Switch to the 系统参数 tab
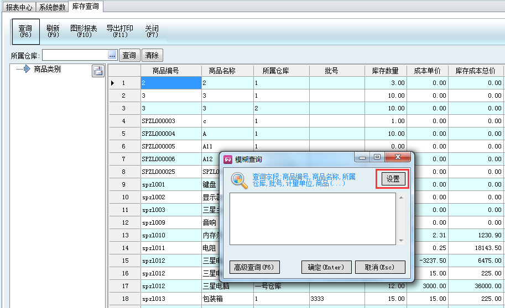Screen dimensions: 505x308 (53, 7)
